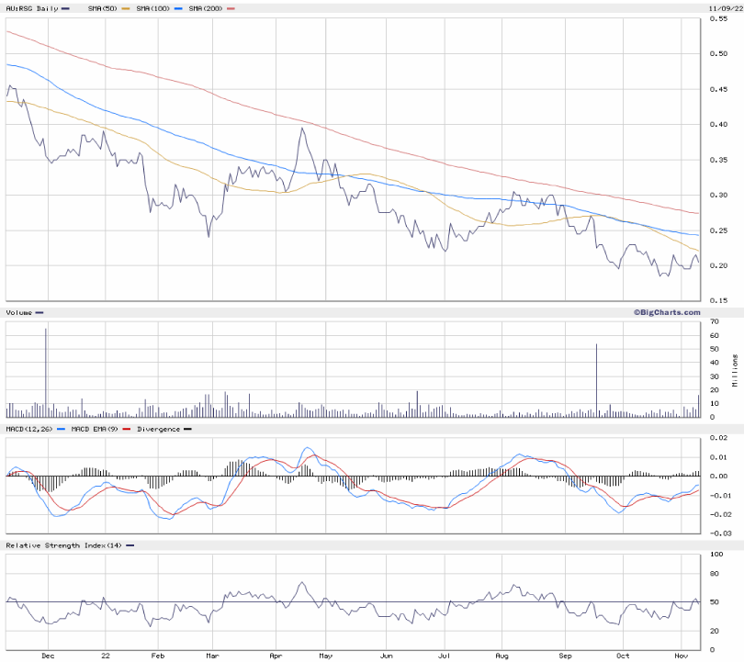Click the April price peak on chart
The image size is (744, 662).
point(301,129)
